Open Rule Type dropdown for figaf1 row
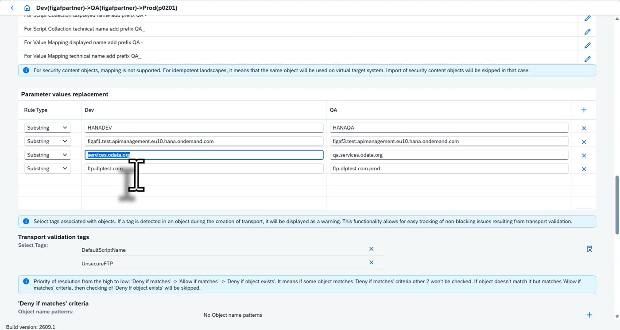This screenshot has width=620, height=330. click(x=47, y=142)
